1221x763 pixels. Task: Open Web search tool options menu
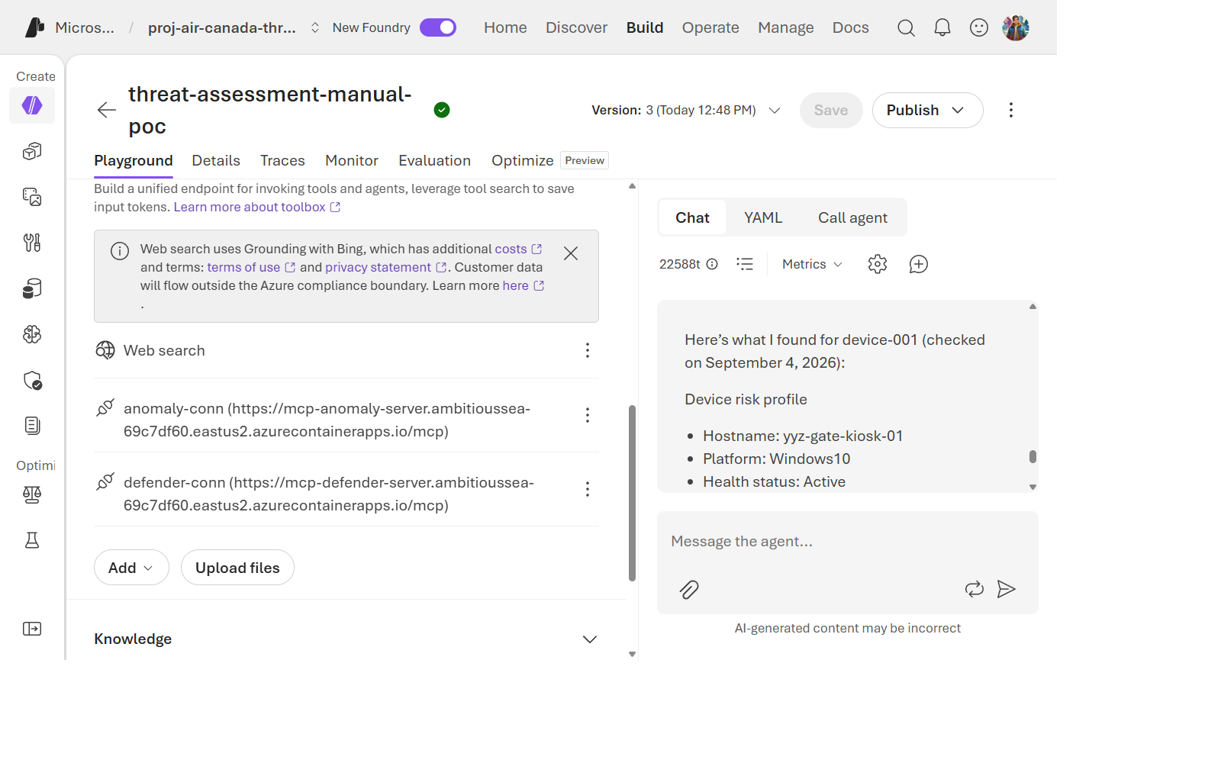588,350
